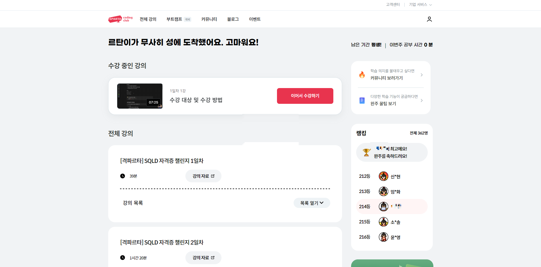This screenshot has height=267, width=541.
Task: Click 216등 rank label
Action: coord(365,237)
